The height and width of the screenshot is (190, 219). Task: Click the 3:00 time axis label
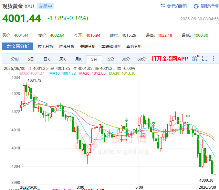pos(80,187)
